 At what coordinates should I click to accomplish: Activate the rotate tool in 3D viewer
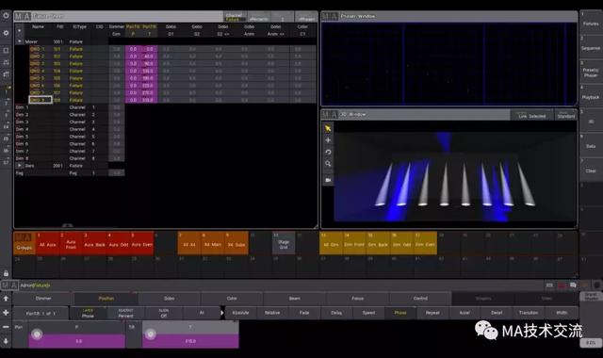pyautogui.click(x=328, y=152)
